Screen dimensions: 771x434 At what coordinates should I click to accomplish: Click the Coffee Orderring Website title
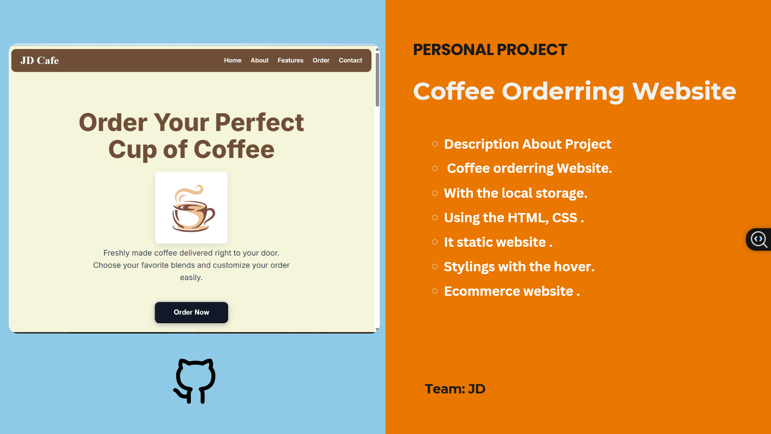(575, 91)
